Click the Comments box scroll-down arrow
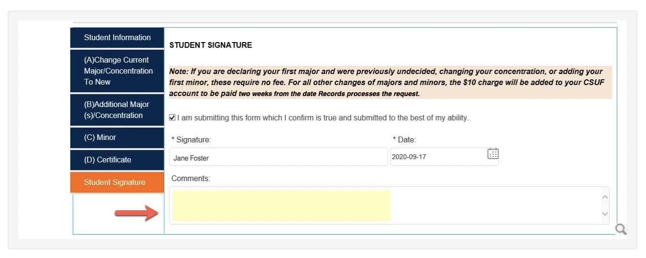646x258 pixels. click(605, 214)
